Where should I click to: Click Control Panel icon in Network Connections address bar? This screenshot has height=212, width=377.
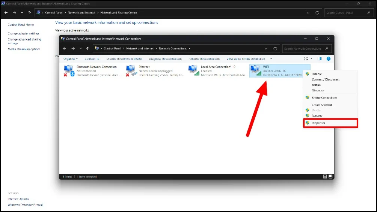coord(97,48)
